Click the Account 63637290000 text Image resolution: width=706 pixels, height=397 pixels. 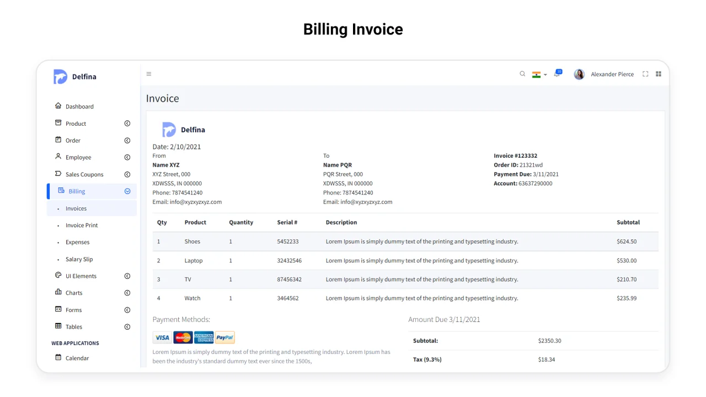523,183
